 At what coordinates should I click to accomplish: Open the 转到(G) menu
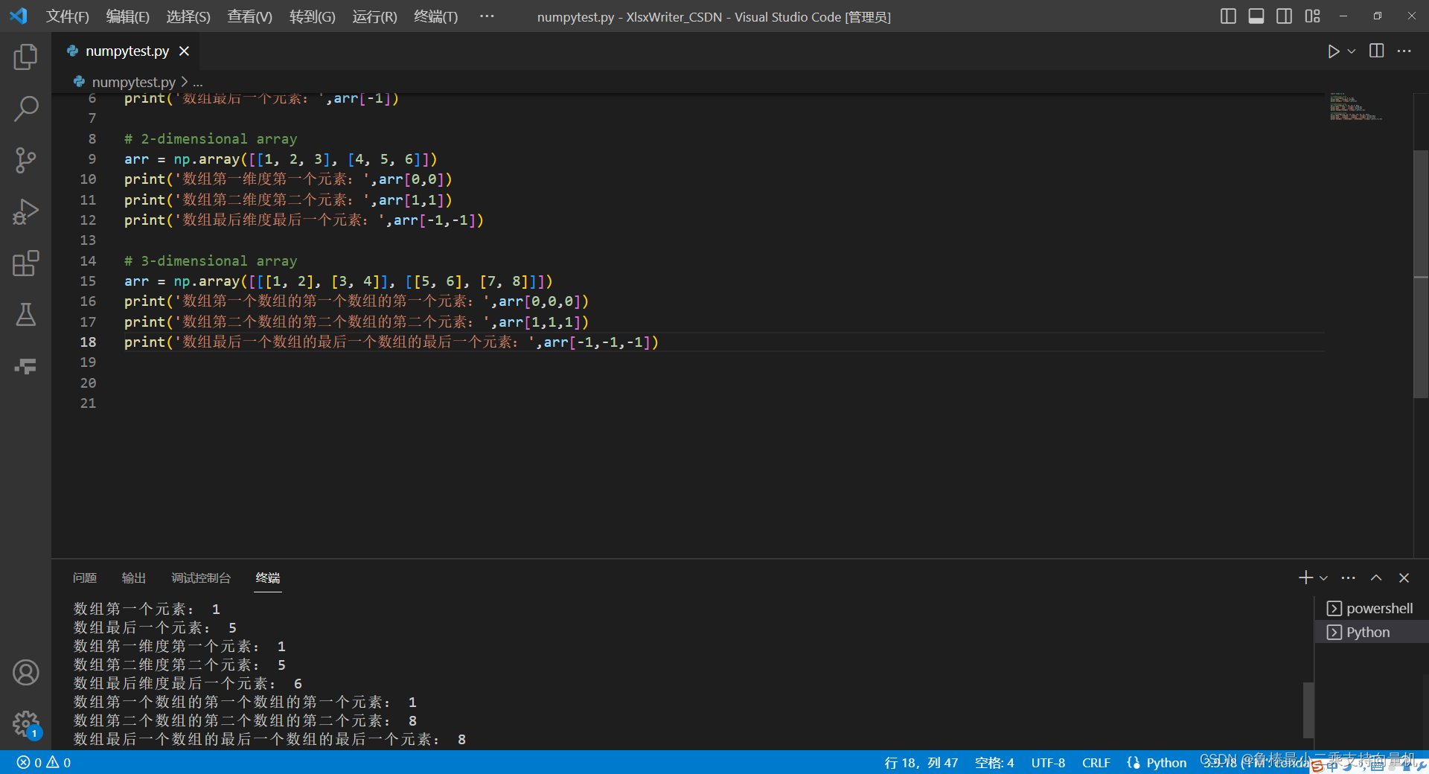312,16
